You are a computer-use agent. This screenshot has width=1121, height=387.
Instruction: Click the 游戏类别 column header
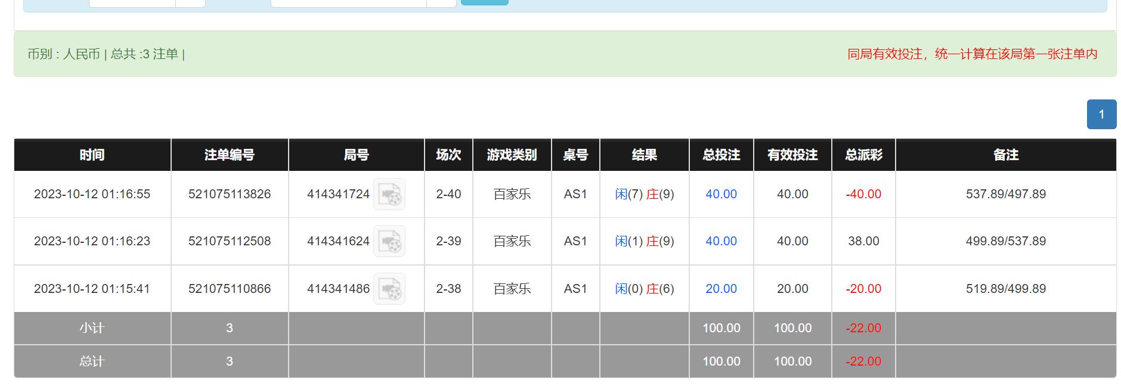point(512,155)
